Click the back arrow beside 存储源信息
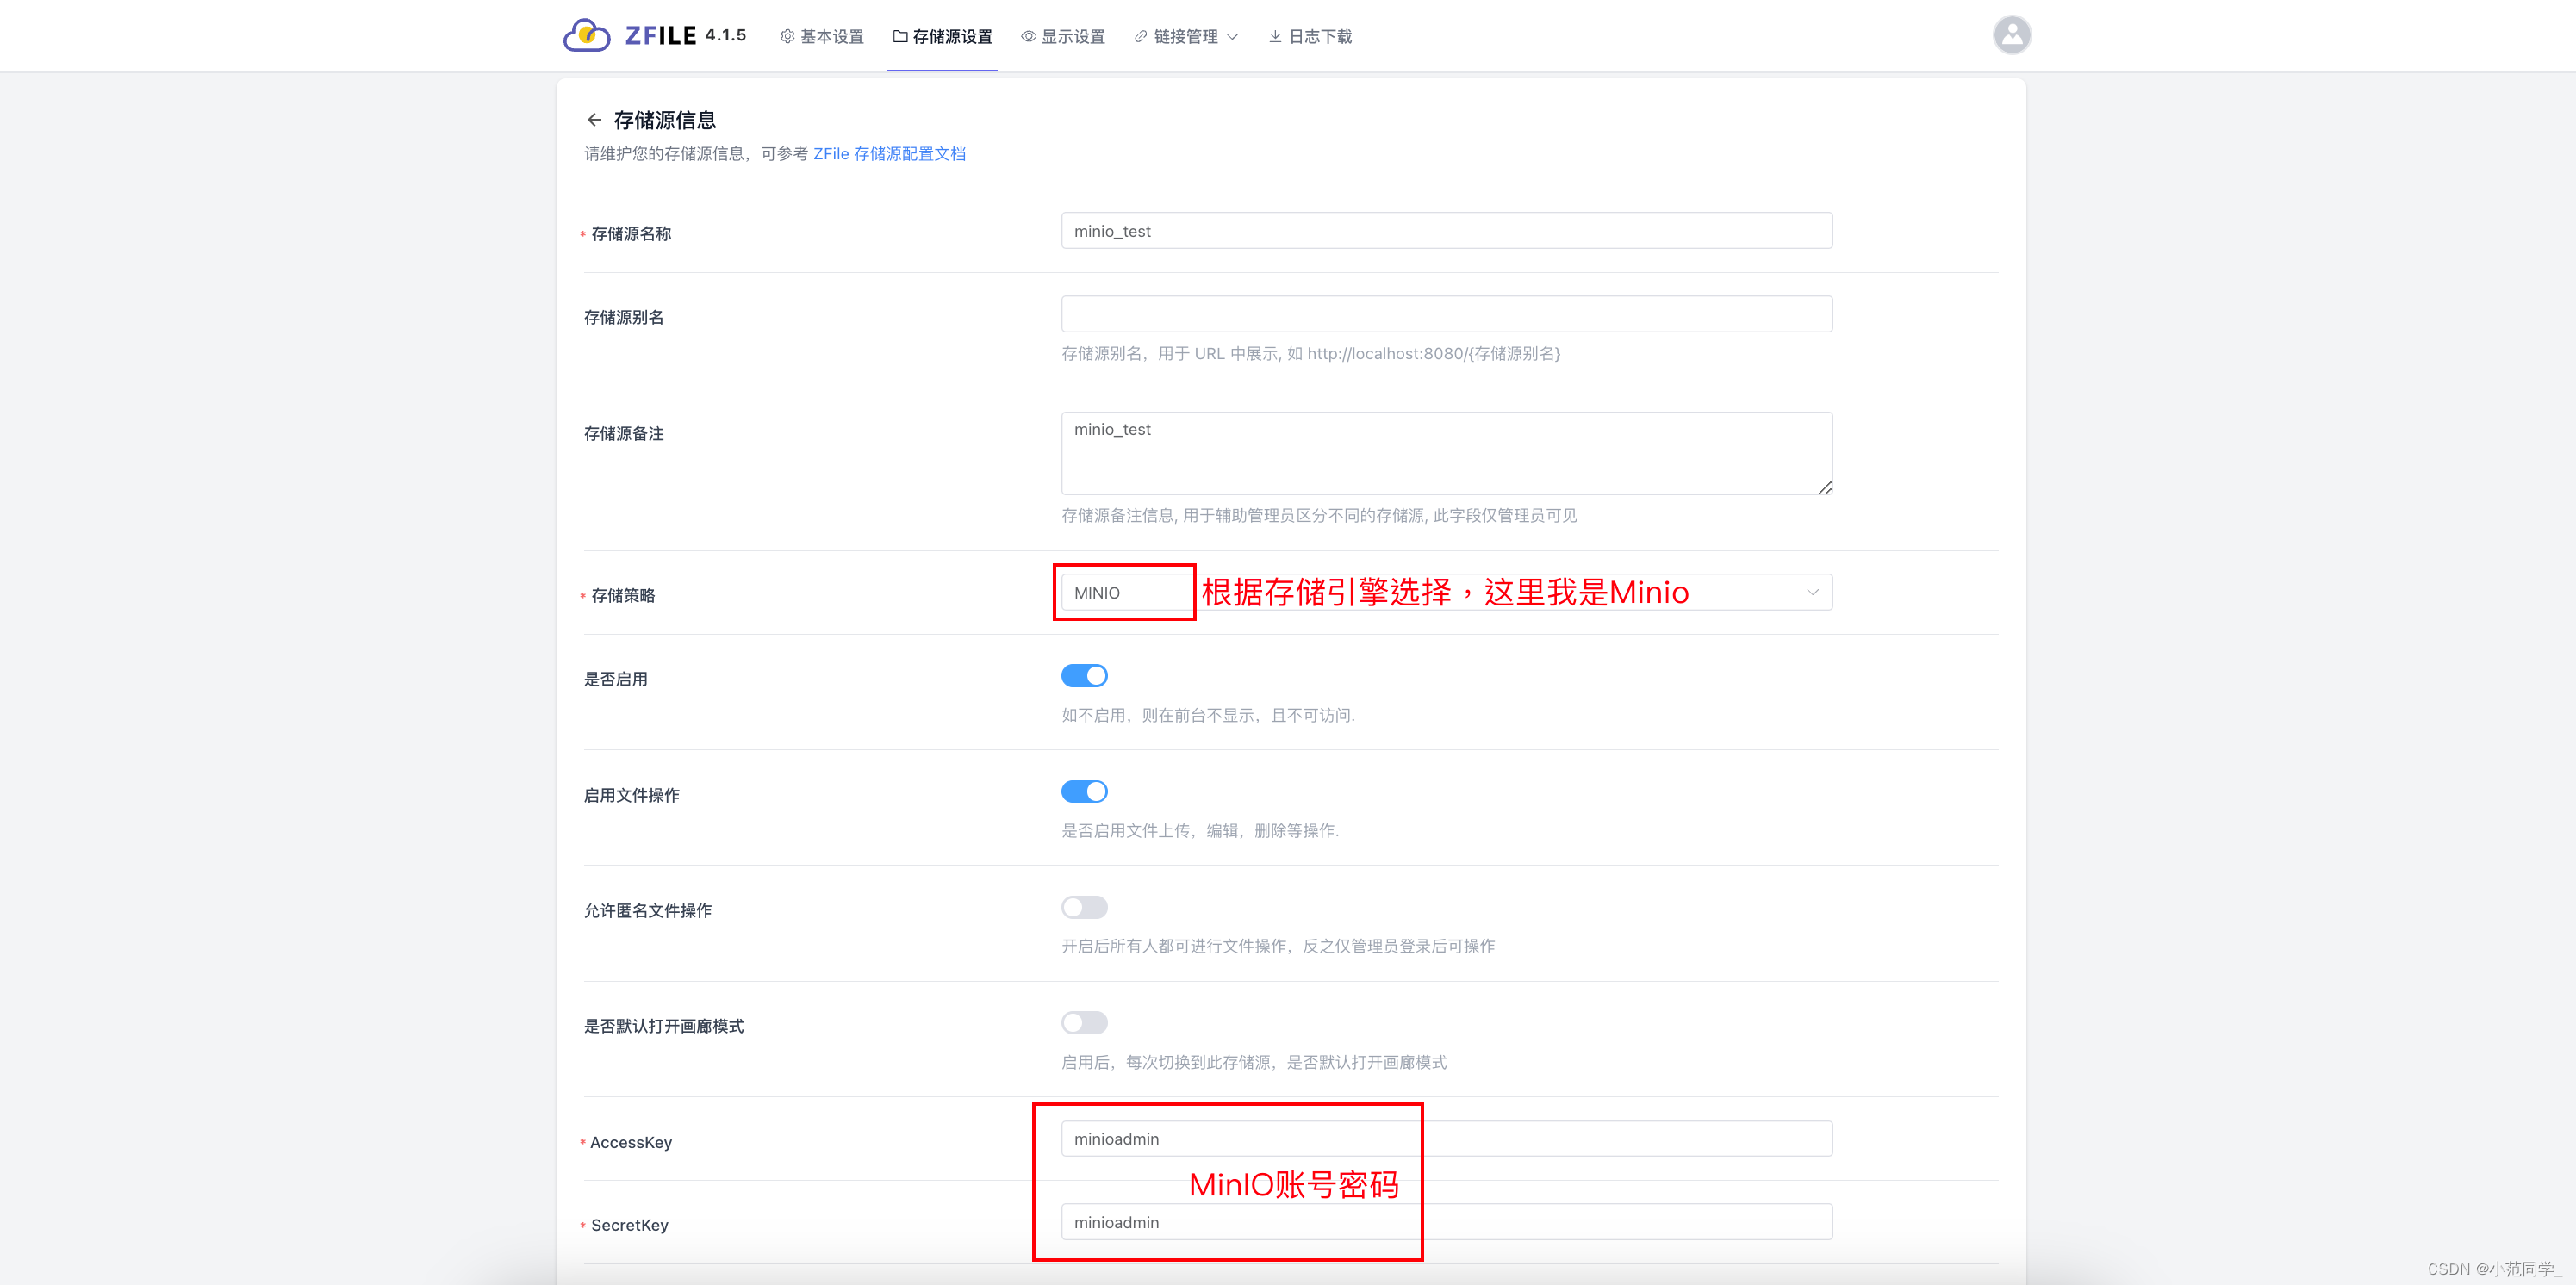2576x1285 pixels. [x=594, y=120]
